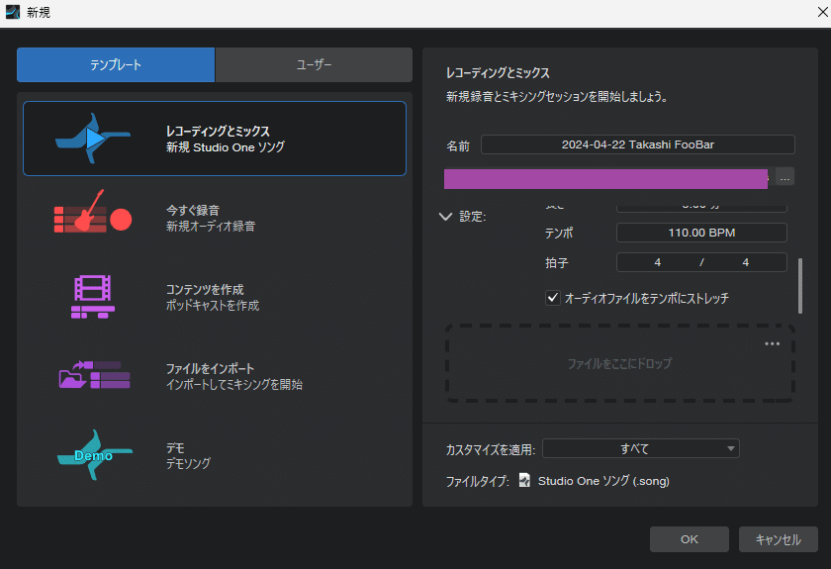The width and height of the screenshot is (831, 569).
Task: Select the ポッドキャストを作成 template text
Action: click(213, 306)
